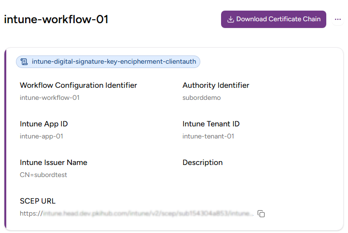Select the app ID value intune-app-01

coord(42,136)
